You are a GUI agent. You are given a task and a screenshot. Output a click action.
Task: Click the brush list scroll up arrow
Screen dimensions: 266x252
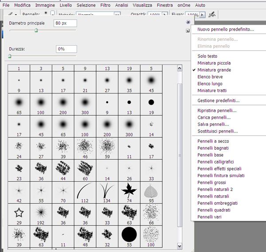(x=180, y=69)
